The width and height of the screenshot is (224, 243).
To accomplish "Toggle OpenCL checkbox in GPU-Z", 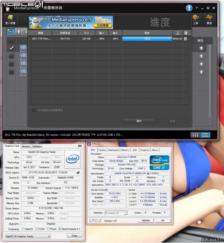I will (x=23, y=229).
